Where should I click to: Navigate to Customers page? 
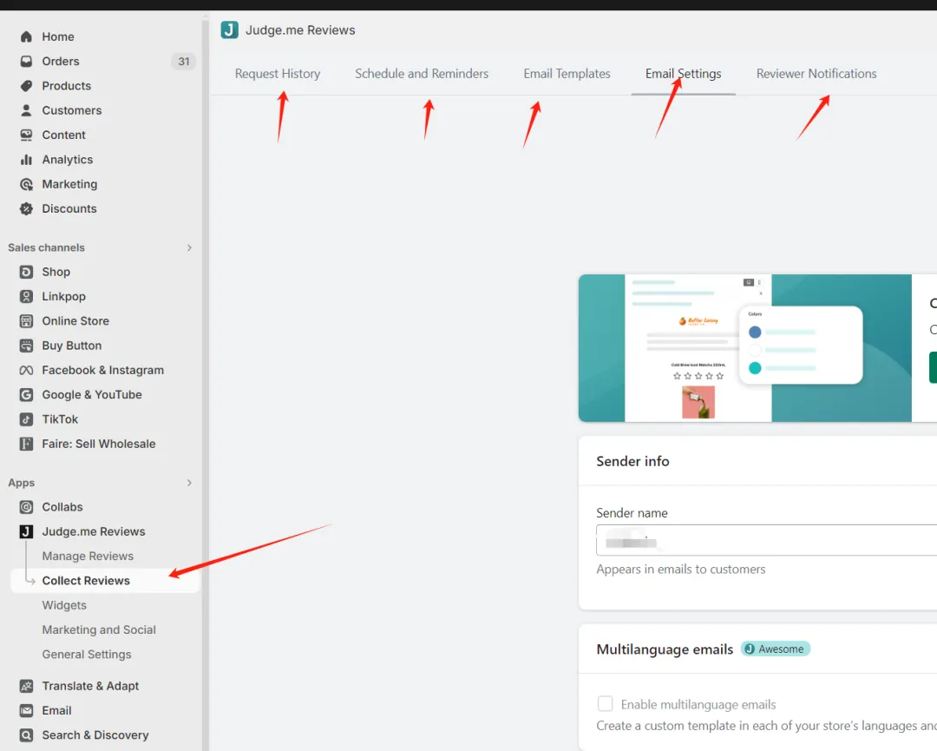click(x=72, y=110)
